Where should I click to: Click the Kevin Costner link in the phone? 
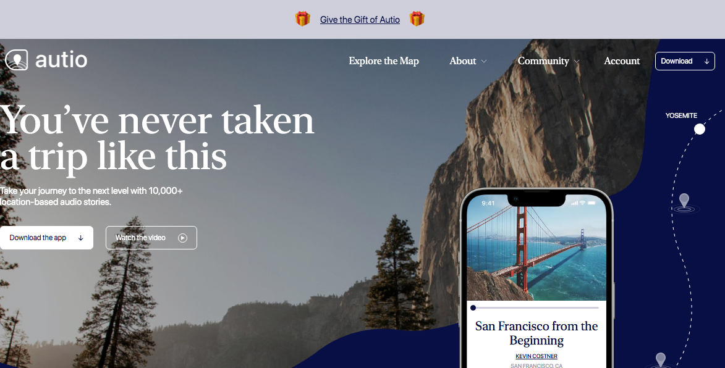pos(536,356)
